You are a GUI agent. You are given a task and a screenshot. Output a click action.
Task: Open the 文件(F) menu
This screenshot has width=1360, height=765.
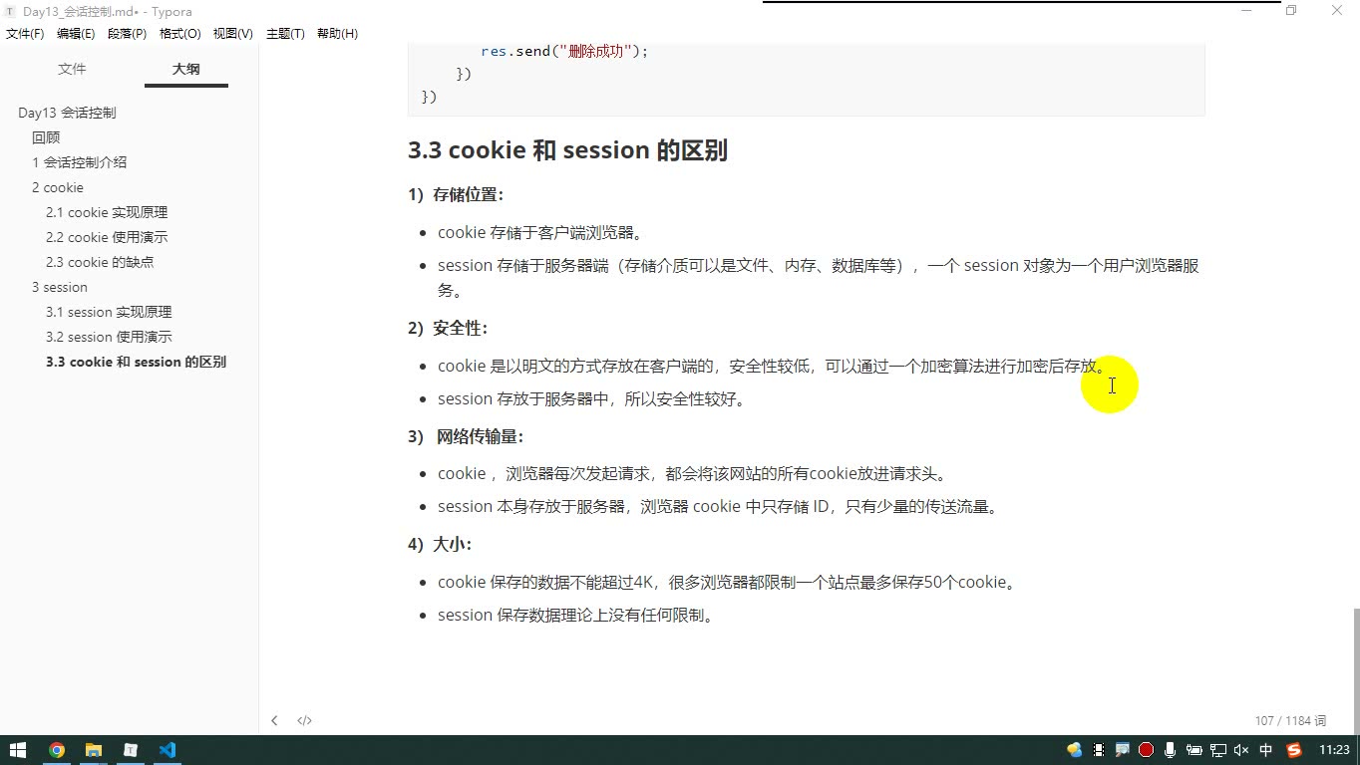[x=25, y=34]
